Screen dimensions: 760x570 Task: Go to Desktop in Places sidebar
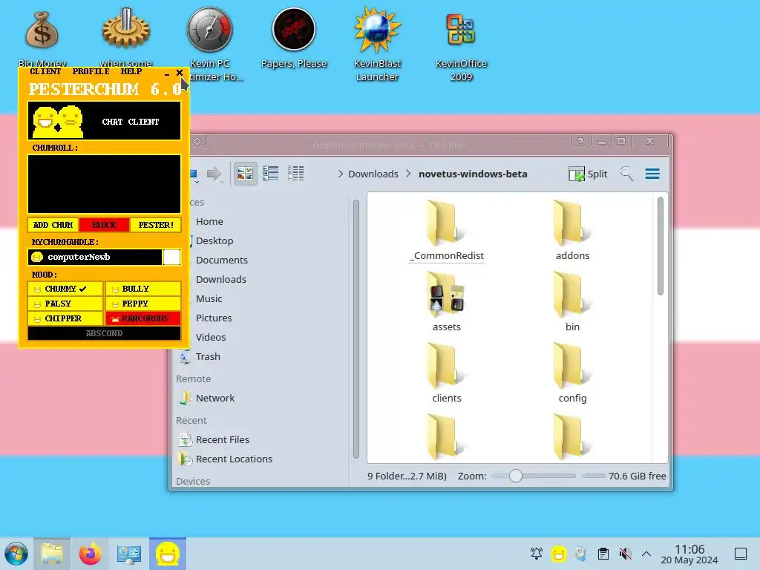[214, 241]
